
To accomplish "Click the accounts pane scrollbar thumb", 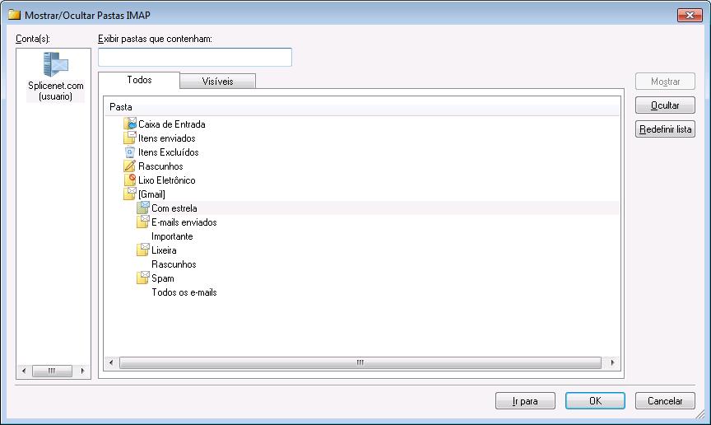I will coord(52,371).
